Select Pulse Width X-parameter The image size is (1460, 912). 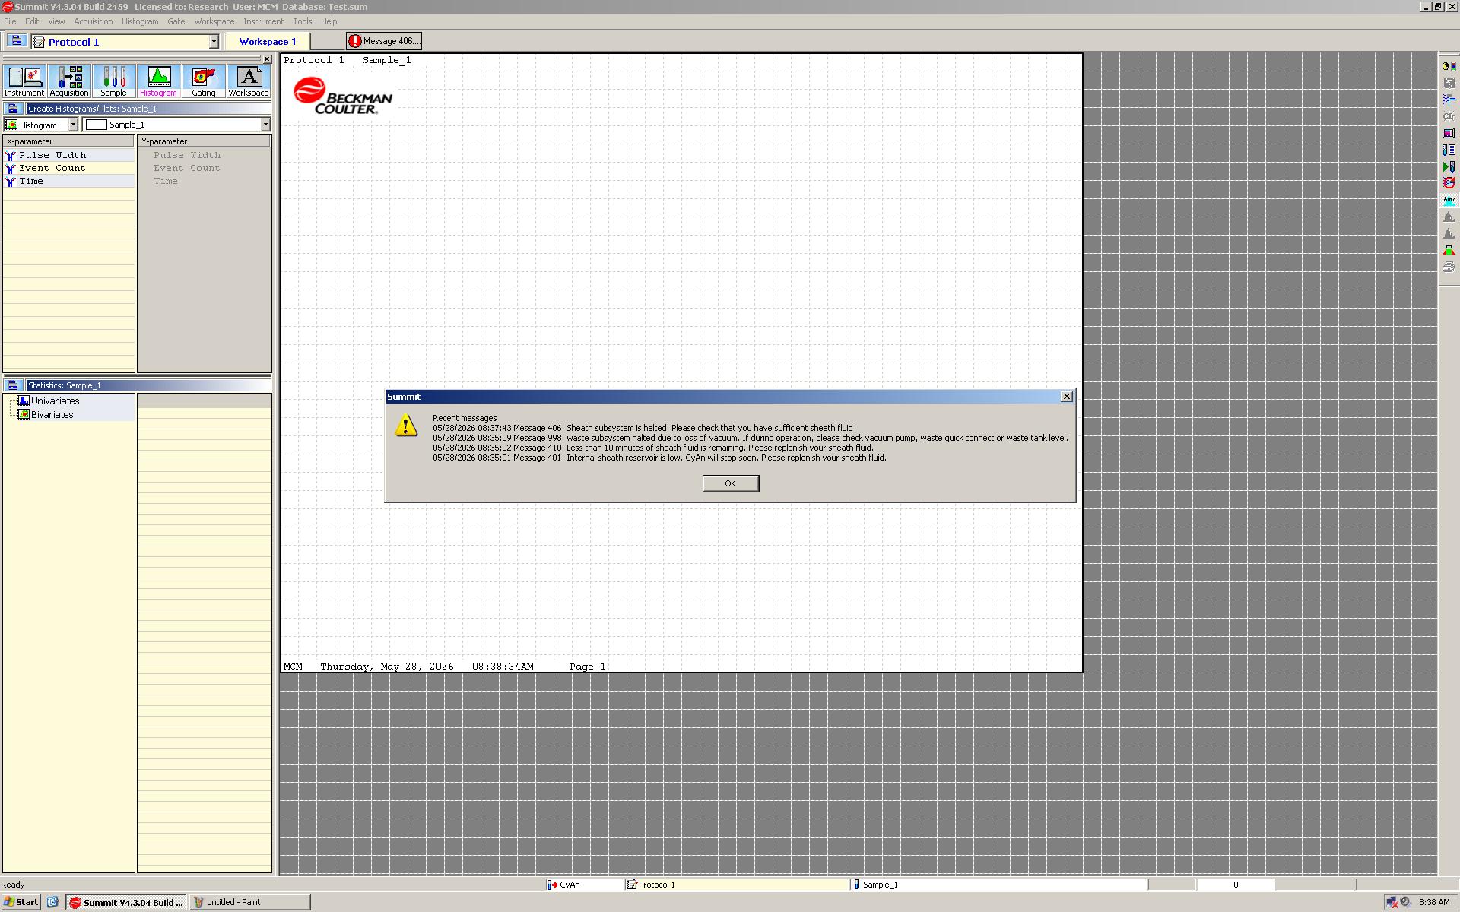(68, 155)
